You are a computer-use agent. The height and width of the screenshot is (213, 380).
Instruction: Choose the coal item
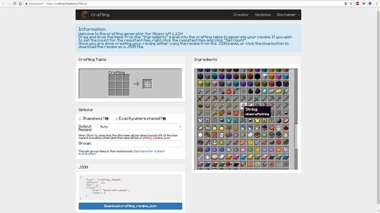coord(251,91)
